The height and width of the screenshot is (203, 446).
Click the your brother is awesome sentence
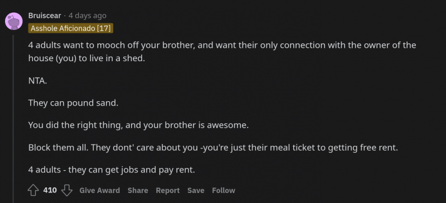tap(138, 125)
